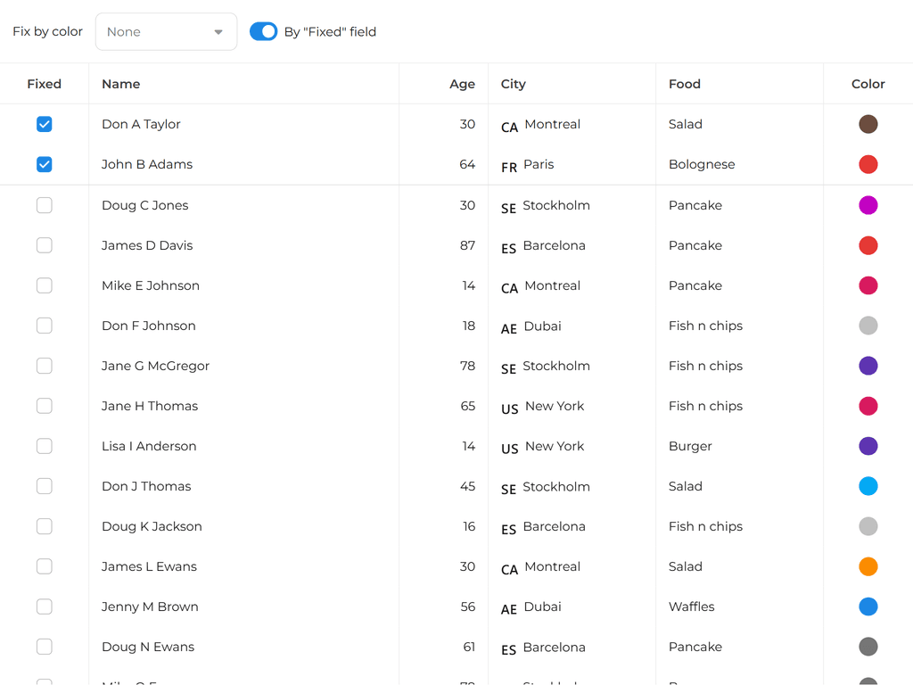This screenshot has width=913, height=685.
Task: Click the CA flag icon beside Don A Taylor's city
Action: [509, 126]
